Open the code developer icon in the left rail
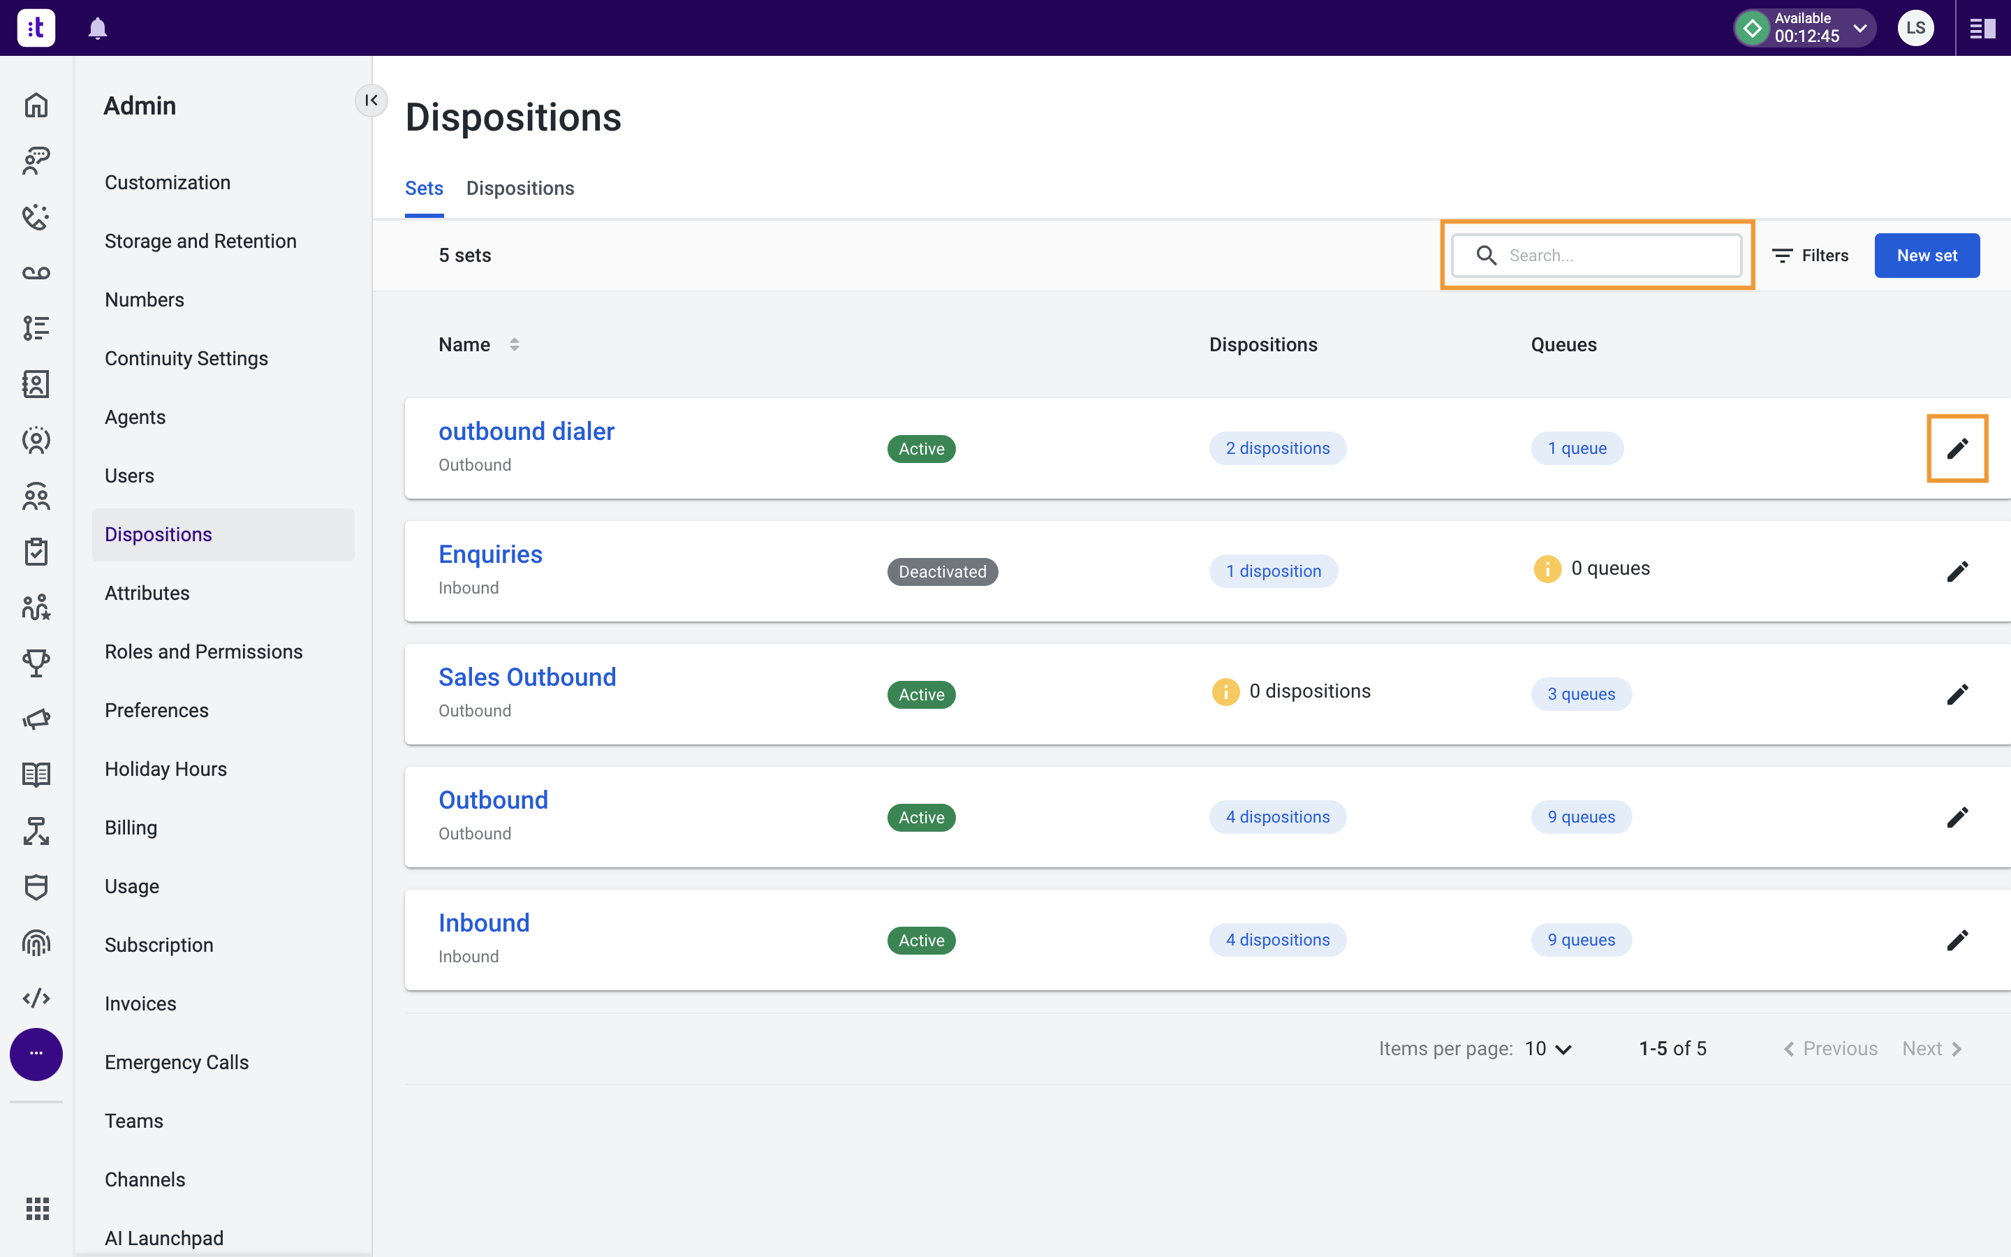The width and height of the screenshot is (2011, 1257). point(36,998)
